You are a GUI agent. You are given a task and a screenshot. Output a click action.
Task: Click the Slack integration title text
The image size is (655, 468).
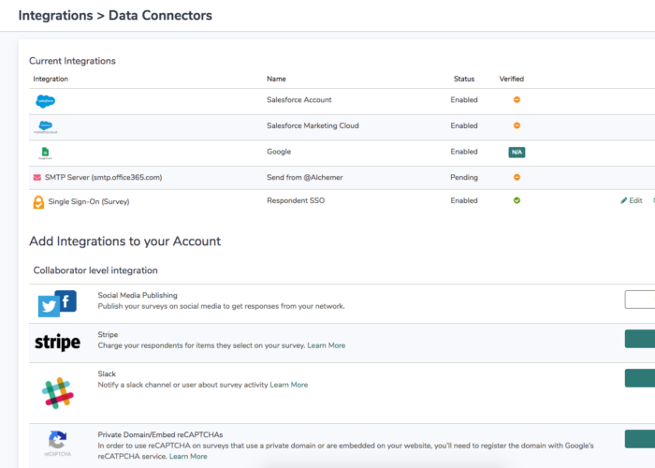coord(107,374)
